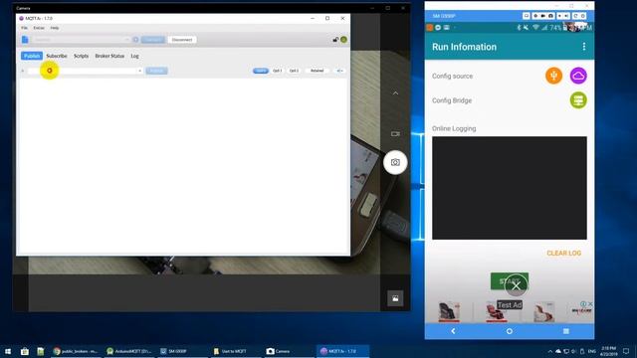Click the ad info icon in banner
Screen dimensions: 637x358
coord(583,303)
